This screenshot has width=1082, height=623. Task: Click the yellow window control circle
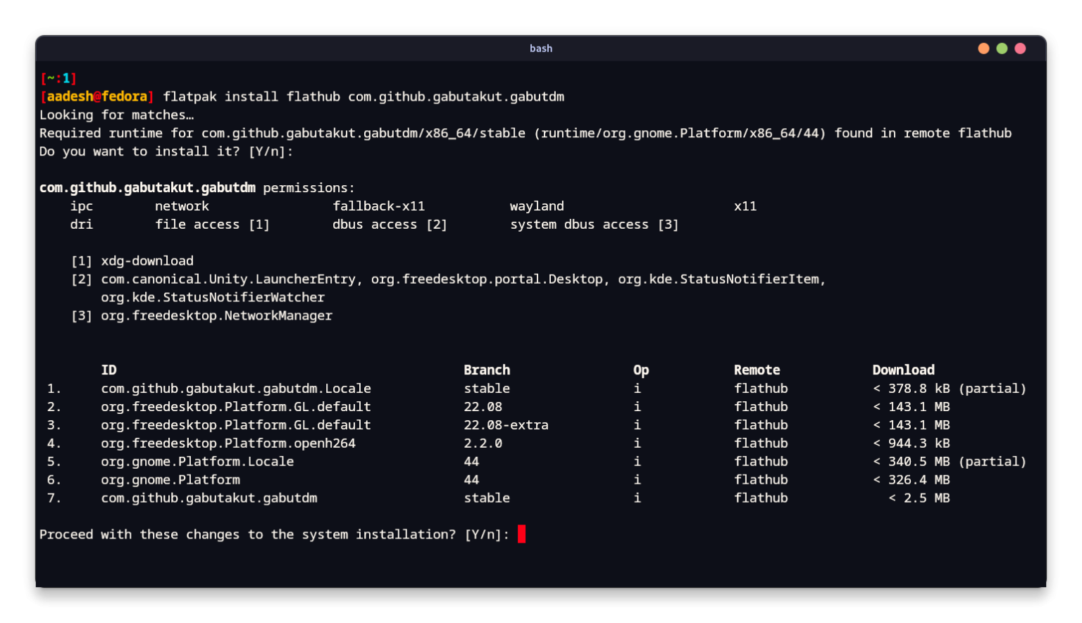point(983,49)
